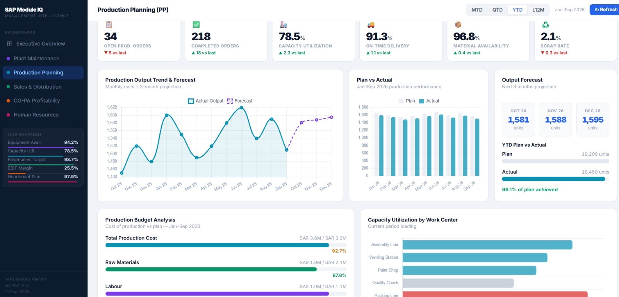619x297 pixels.
Task: Click the "92.7%" Total Production Cost value
Action: [x=339, y=251]
